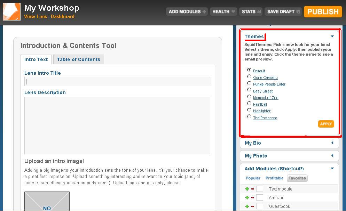Open the Health dropdown button

click(223, 11)
